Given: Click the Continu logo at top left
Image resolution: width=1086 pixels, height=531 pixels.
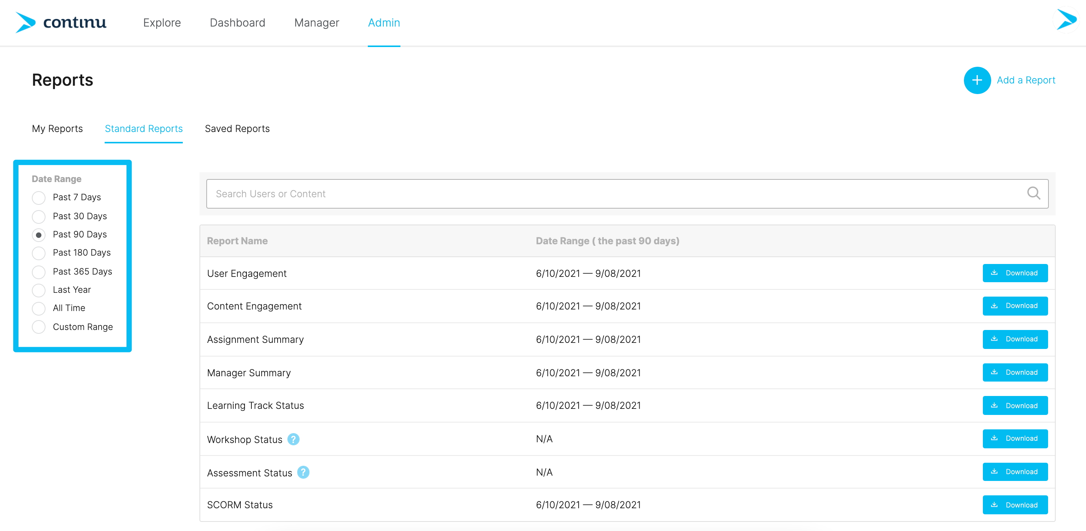Looking at the screenshot, I should [x=61, y=22].
